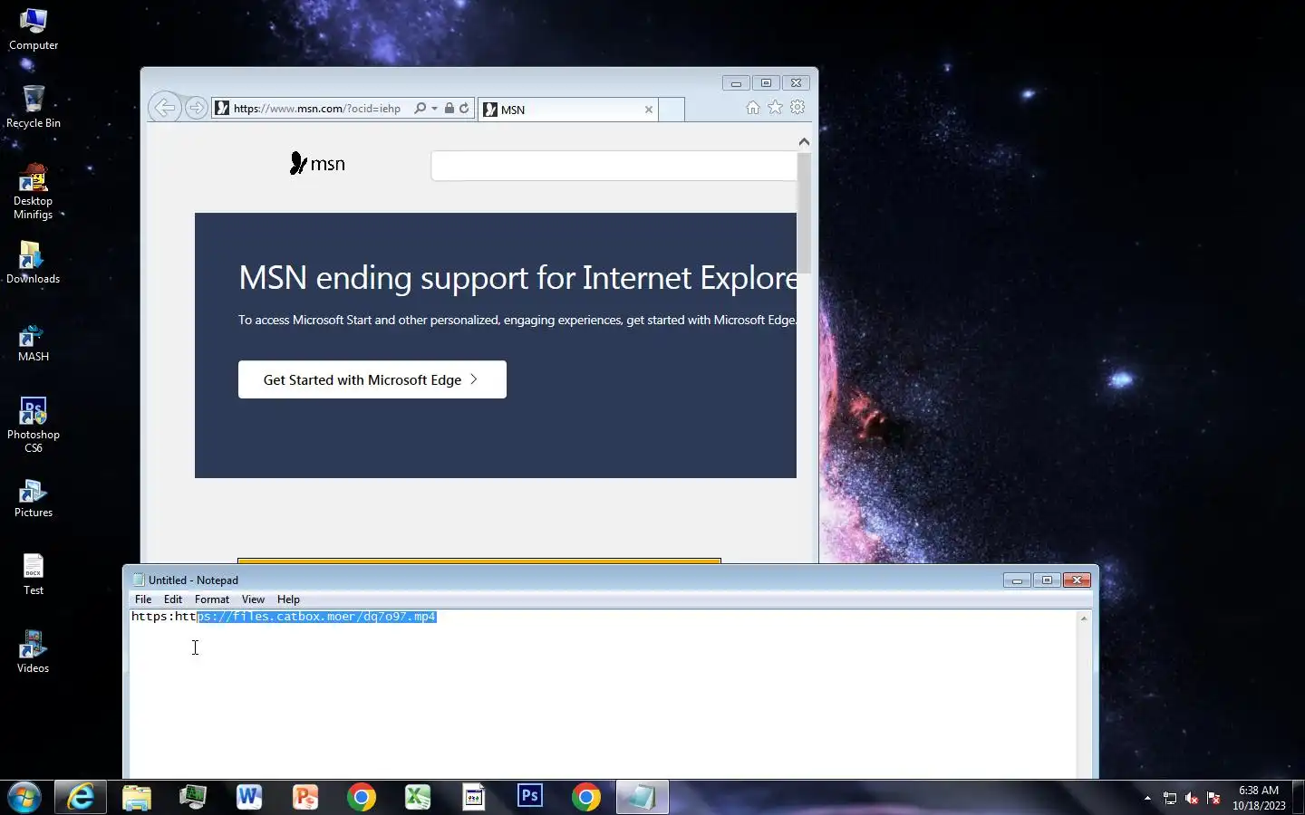Viewport: 1305px width, 815px height.
Task: Select the Recycle Bin desktop icon
Action: pos(34,107)
